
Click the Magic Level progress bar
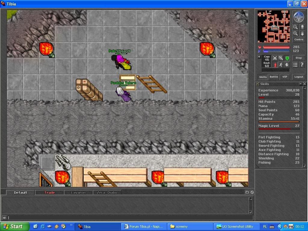pyautogui.click(x=279, y=129)
